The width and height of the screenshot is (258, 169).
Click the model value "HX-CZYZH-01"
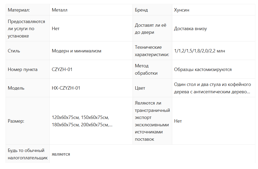coord(66,88)
